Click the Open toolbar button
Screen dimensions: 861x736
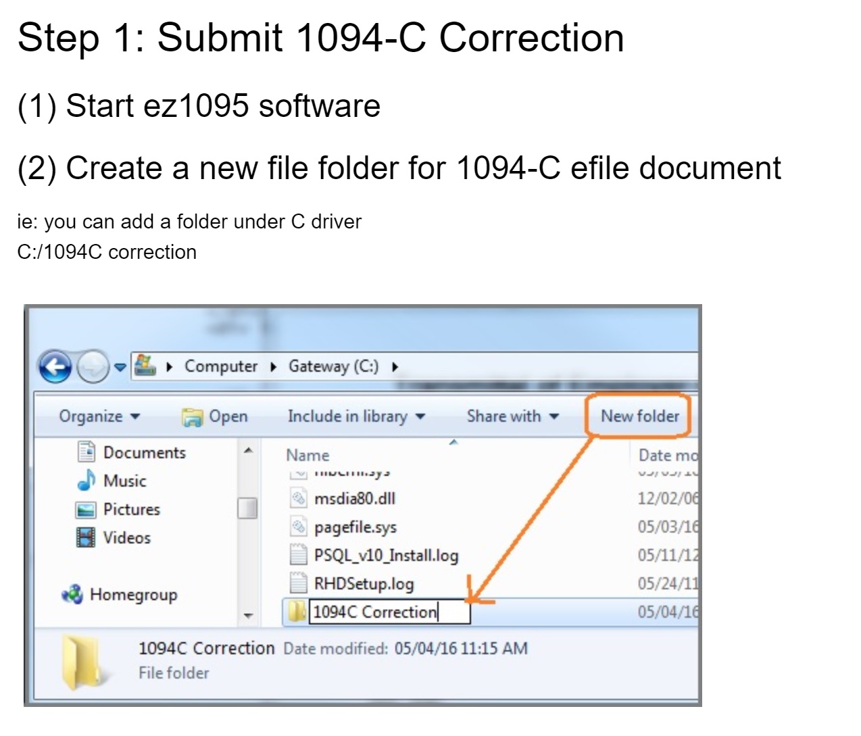[215, 417]
